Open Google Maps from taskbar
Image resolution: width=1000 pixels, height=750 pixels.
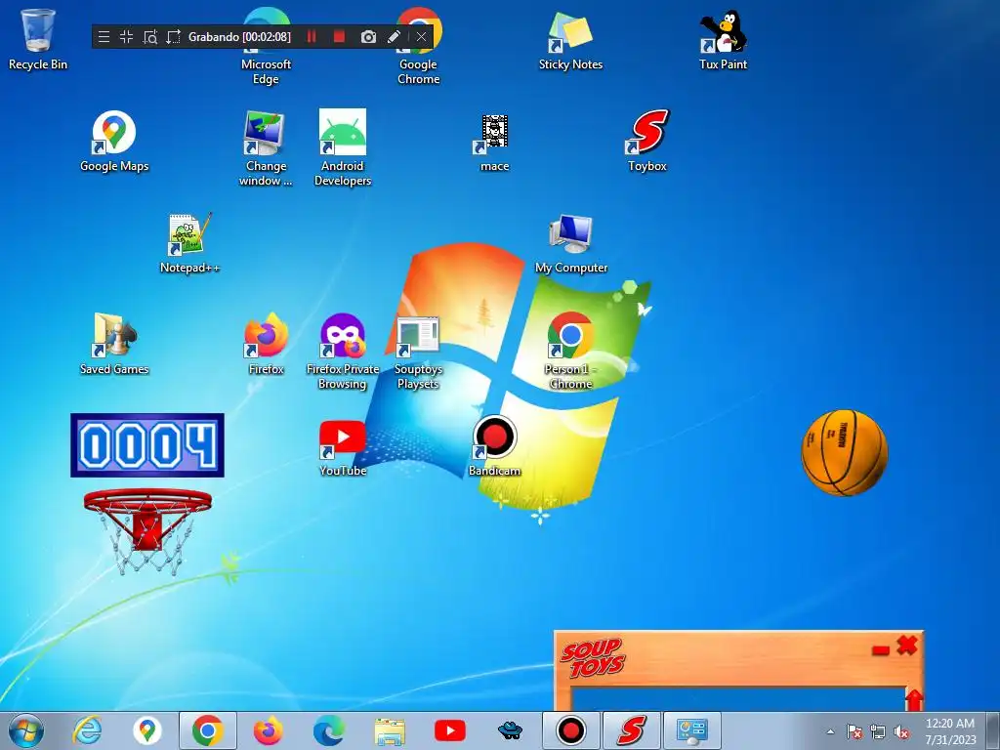(x=147, y=730)
